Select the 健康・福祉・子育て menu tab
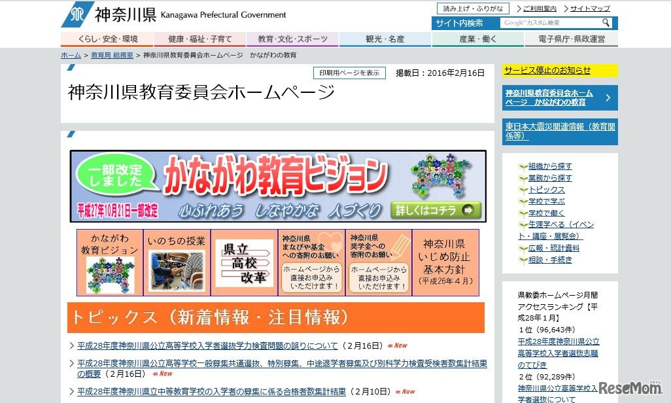Screen dimensions: 671x403 (x=200, y=39)
